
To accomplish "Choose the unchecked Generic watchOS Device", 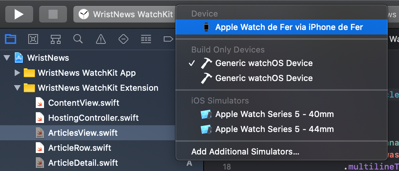I will 282,78.
